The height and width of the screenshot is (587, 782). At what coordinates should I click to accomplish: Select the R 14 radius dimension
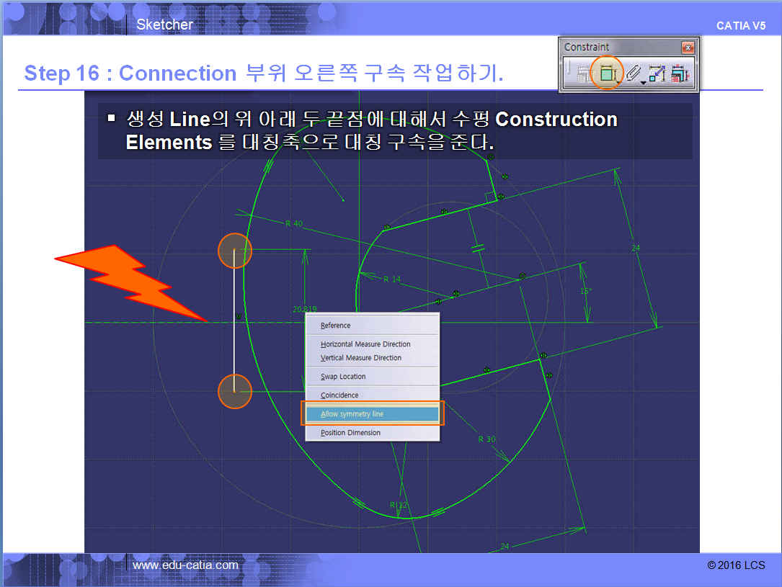click(391, 279)
